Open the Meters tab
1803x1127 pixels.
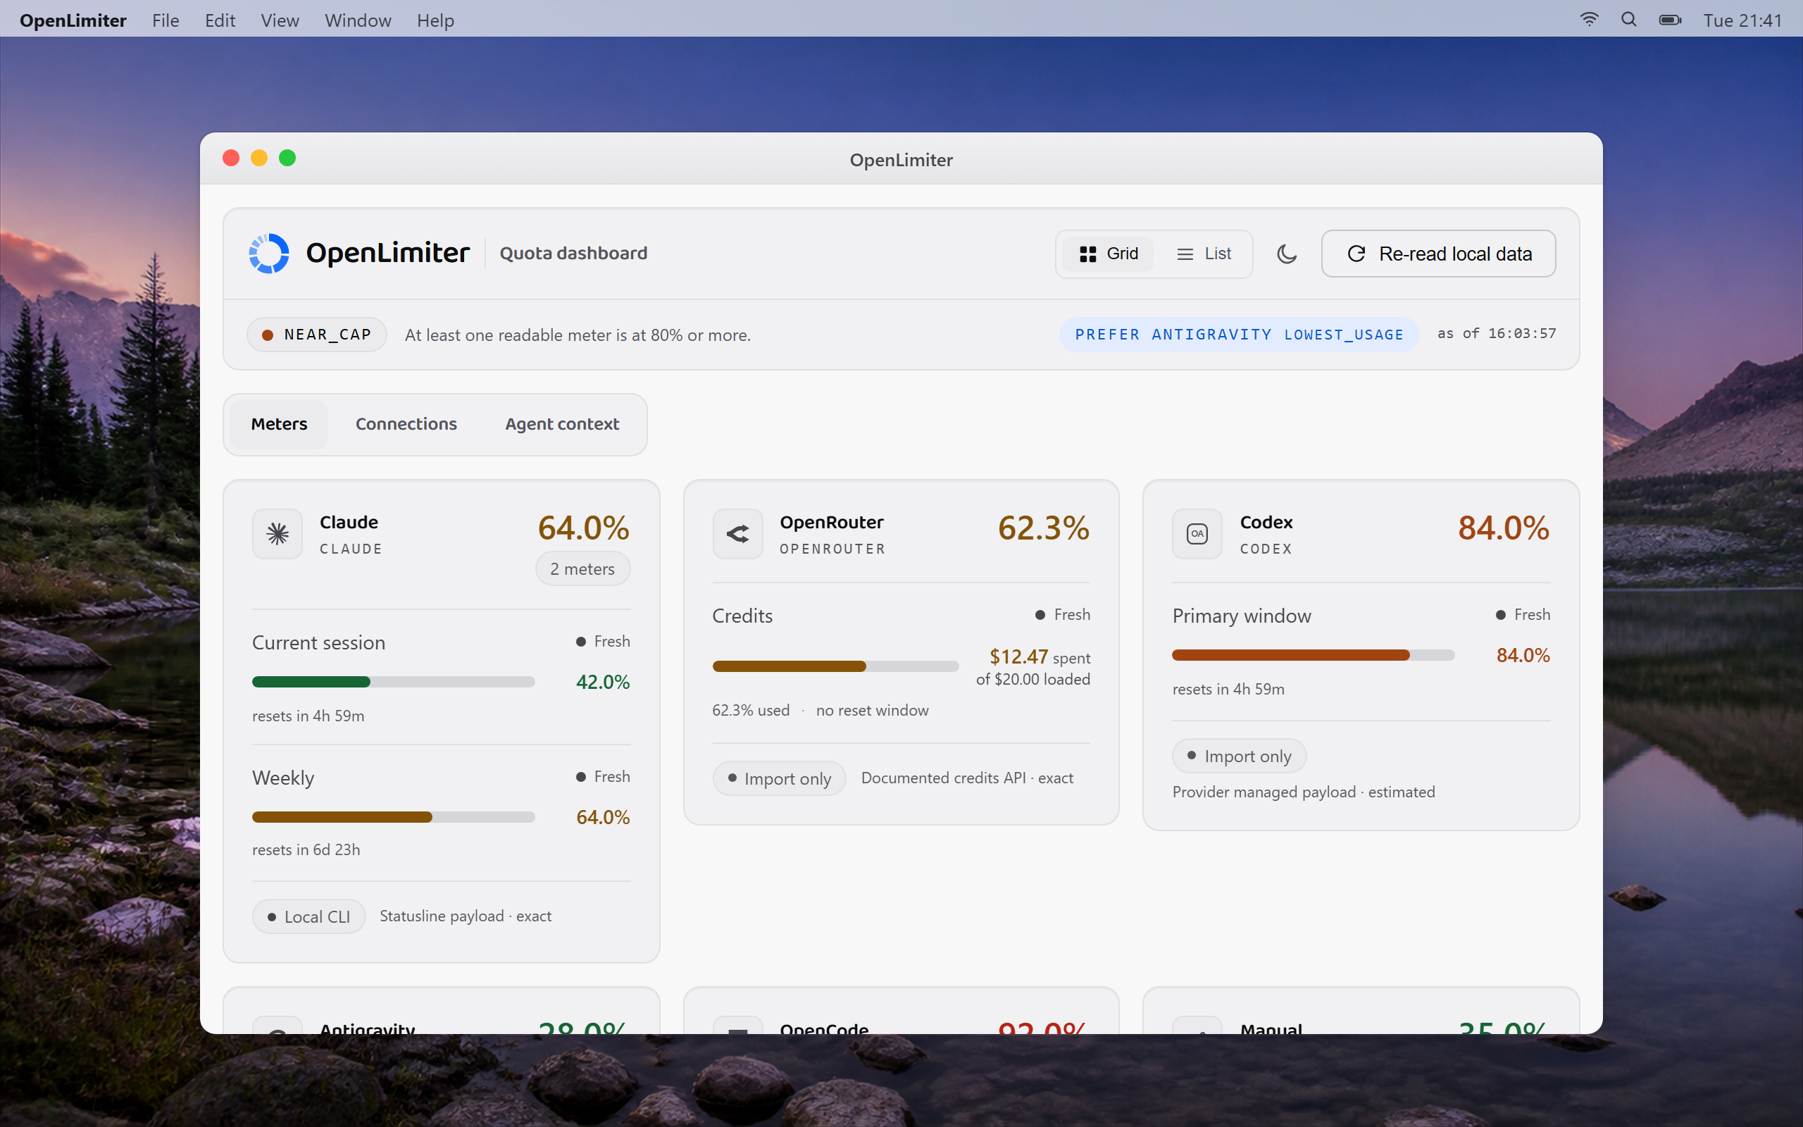point(279,424)
